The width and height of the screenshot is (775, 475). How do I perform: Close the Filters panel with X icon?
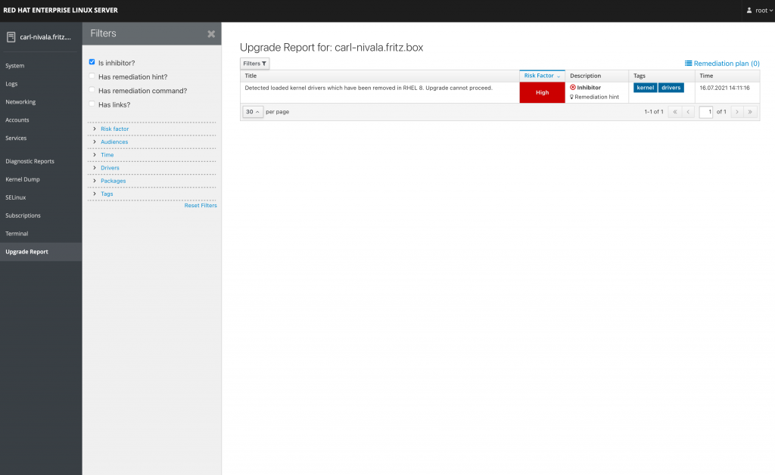(x=211, y=34)
